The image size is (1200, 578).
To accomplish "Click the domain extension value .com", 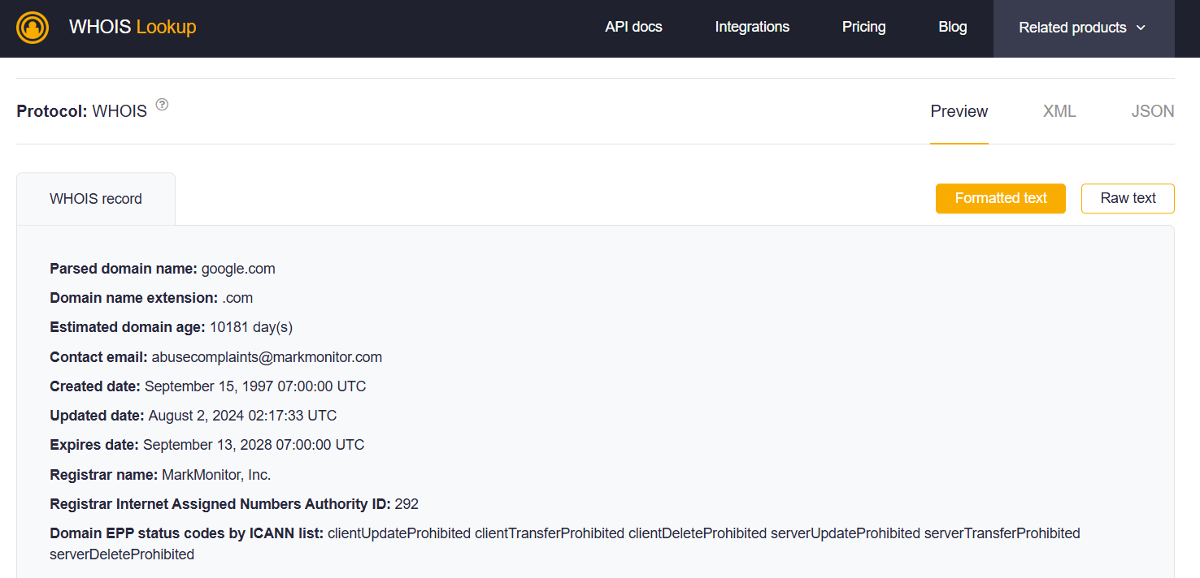I will point(237,298).
